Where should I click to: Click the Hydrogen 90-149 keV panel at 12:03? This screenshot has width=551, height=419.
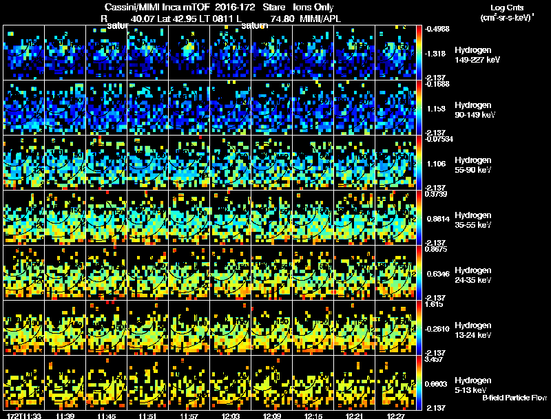click(231, 108)
